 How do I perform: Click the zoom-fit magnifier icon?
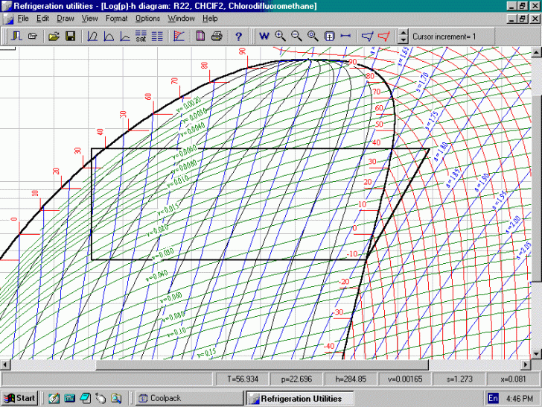(x=313, y=36)
